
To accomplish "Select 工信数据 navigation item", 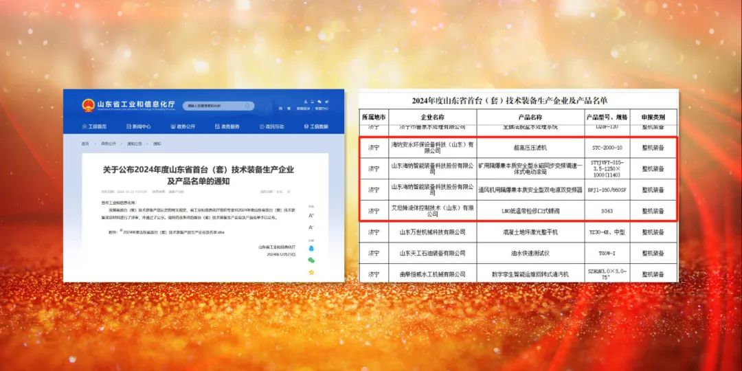I will (316, 126).
